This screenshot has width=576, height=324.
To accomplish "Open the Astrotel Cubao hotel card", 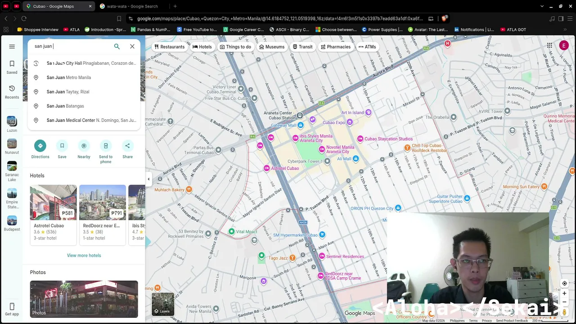I will pyautogui.click(x=54, y=214).
